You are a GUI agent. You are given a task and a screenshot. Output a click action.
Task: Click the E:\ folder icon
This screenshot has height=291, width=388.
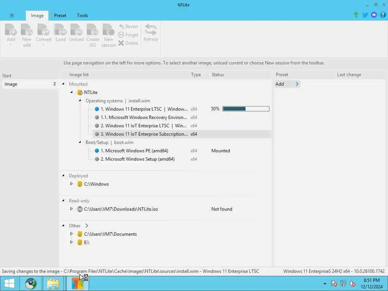pyautogui.click(x=80, y=242)
